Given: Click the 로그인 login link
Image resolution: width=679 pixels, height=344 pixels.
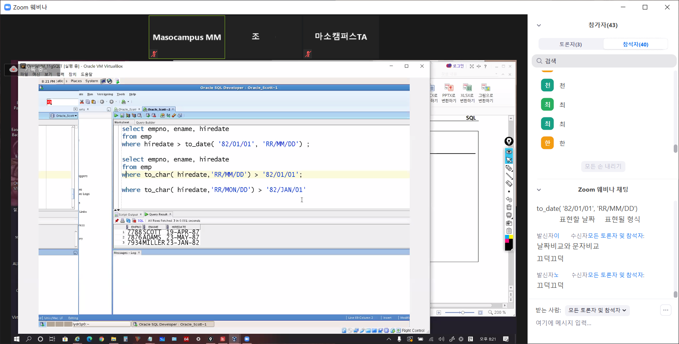Looking at the screenshot, I should coord(455,66).
